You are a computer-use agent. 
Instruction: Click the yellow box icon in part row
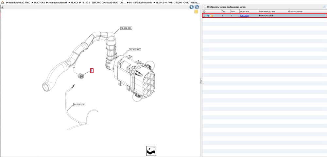pyautogui.click(x=212, y=16)
